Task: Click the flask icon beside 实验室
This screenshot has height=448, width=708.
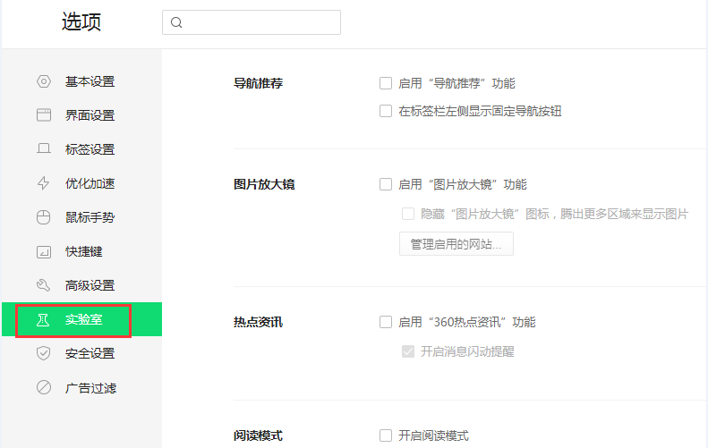Action: point(43,319)
